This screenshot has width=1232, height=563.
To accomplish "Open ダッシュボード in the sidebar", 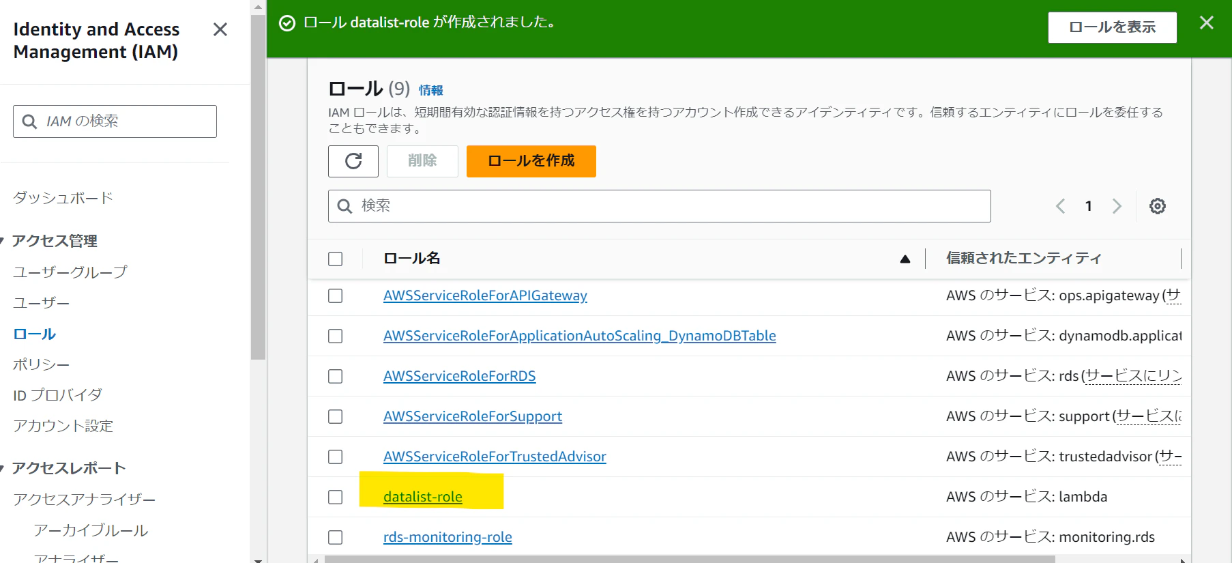I will click(x=63, y=198).
